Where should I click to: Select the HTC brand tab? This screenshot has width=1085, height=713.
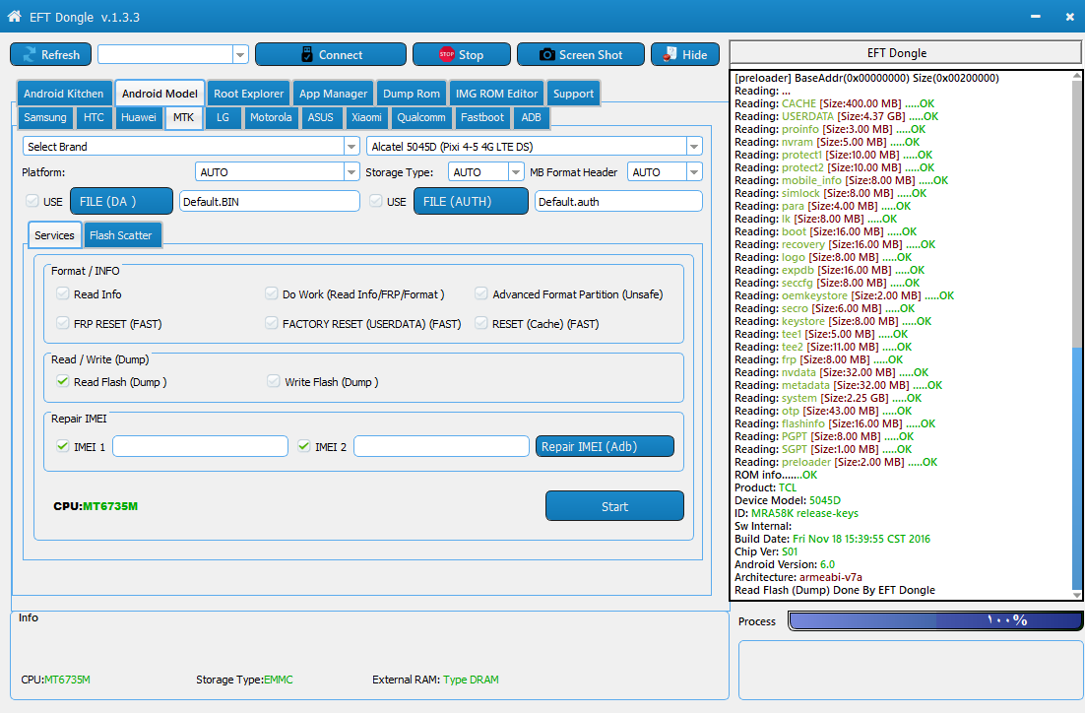[x=94, y=117]
